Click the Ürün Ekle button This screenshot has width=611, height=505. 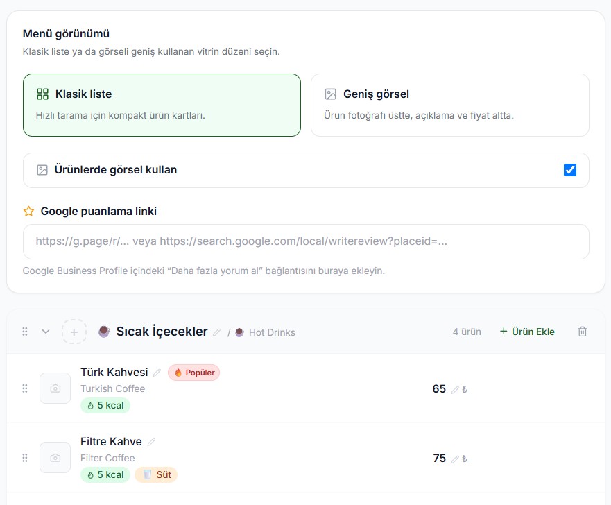pyautogui.click(x=527, y=332)
